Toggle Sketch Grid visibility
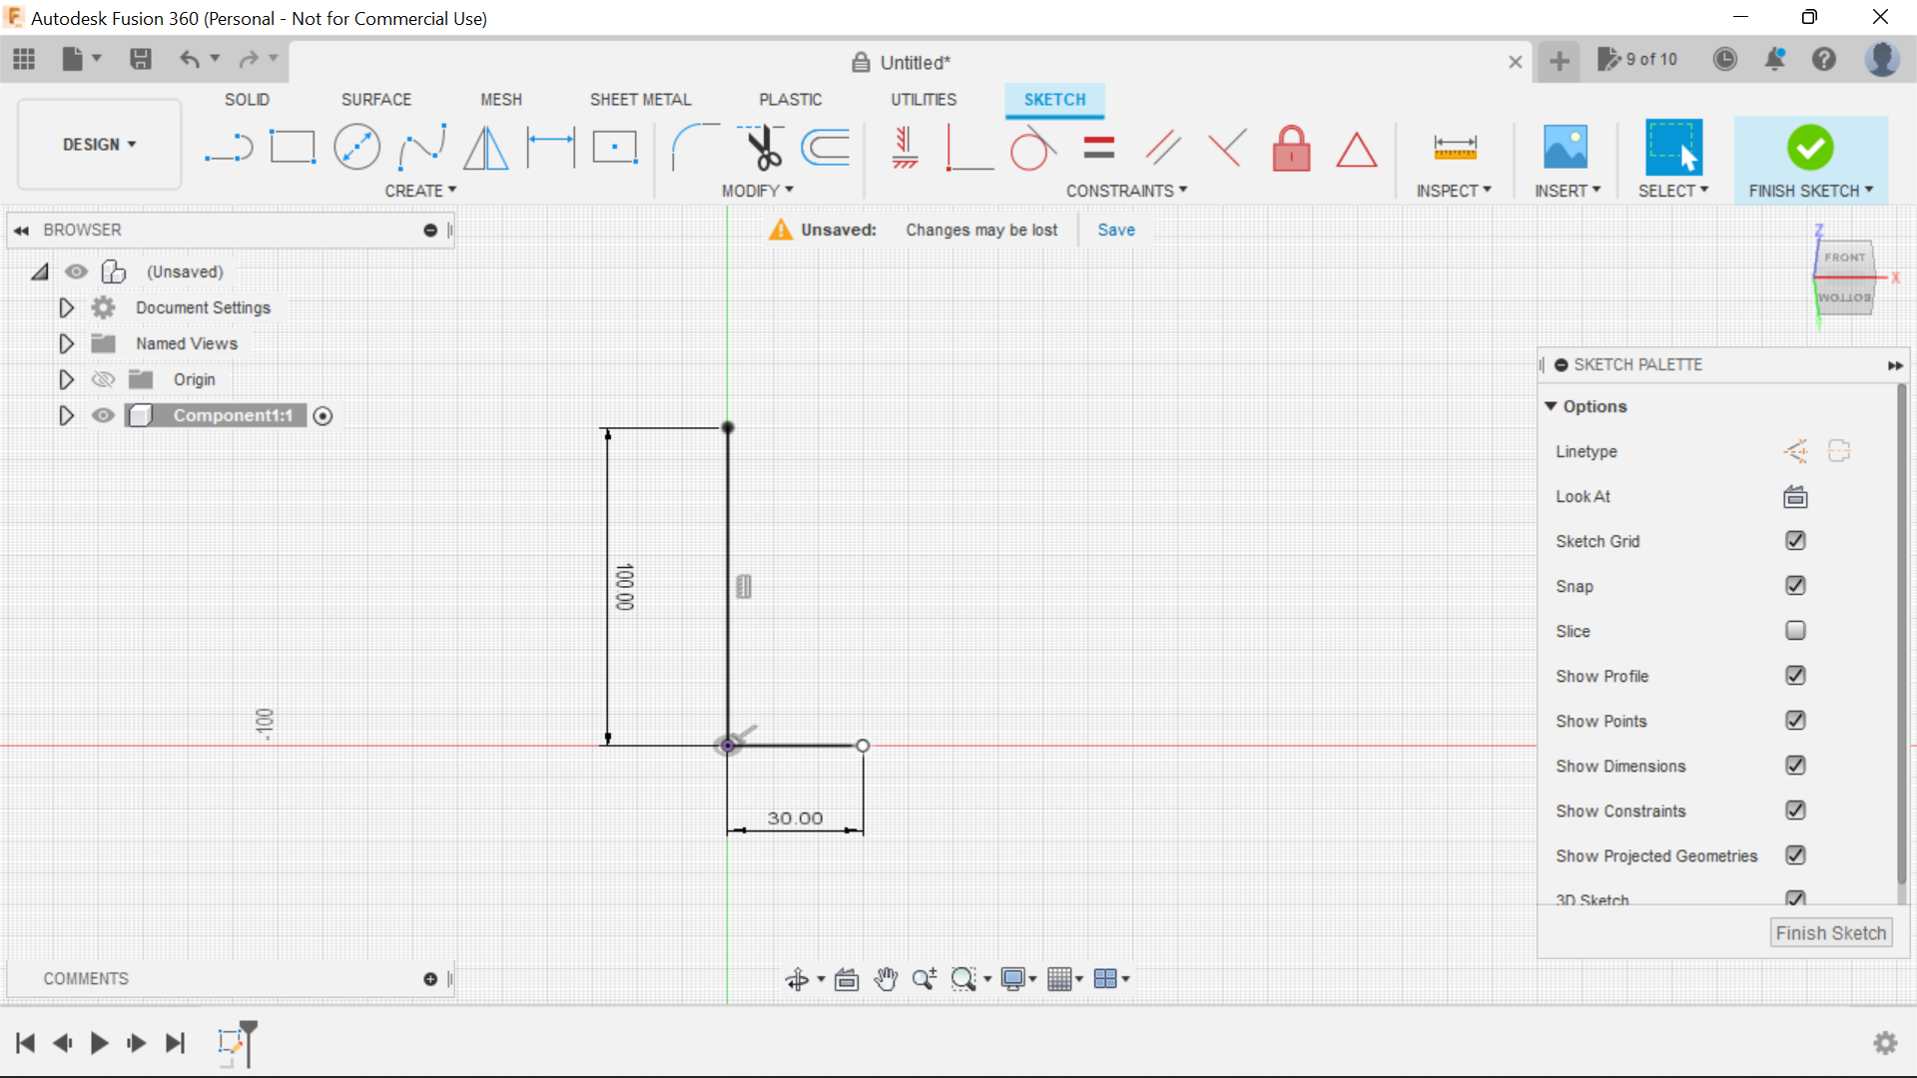Screen dimensions: 1917x1078 click(x=1795, y=541)
